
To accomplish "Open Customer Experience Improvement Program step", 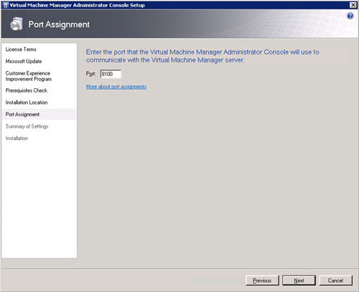I will 29,76.
